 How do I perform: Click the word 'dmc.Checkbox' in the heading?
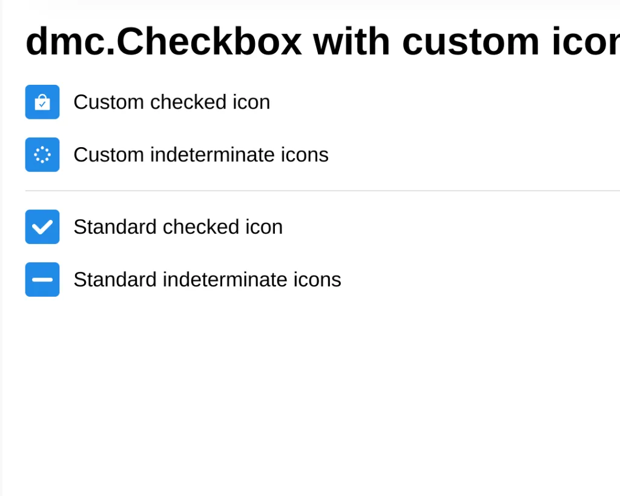click(163, 41)
